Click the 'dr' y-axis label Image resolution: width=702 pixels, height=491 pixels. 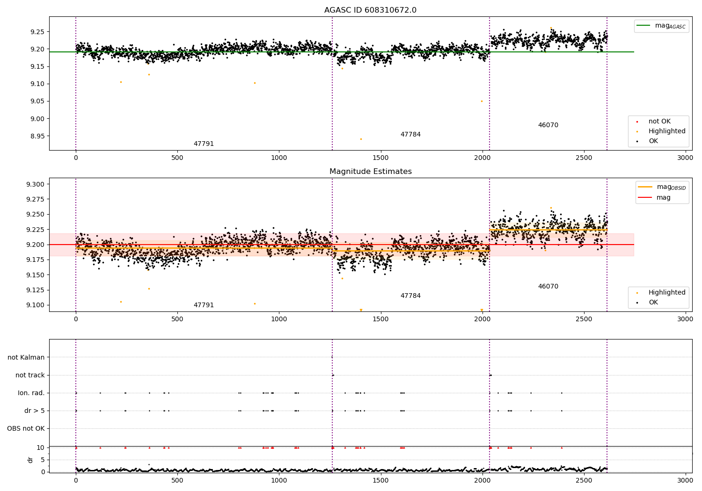[x=30, y=460]
